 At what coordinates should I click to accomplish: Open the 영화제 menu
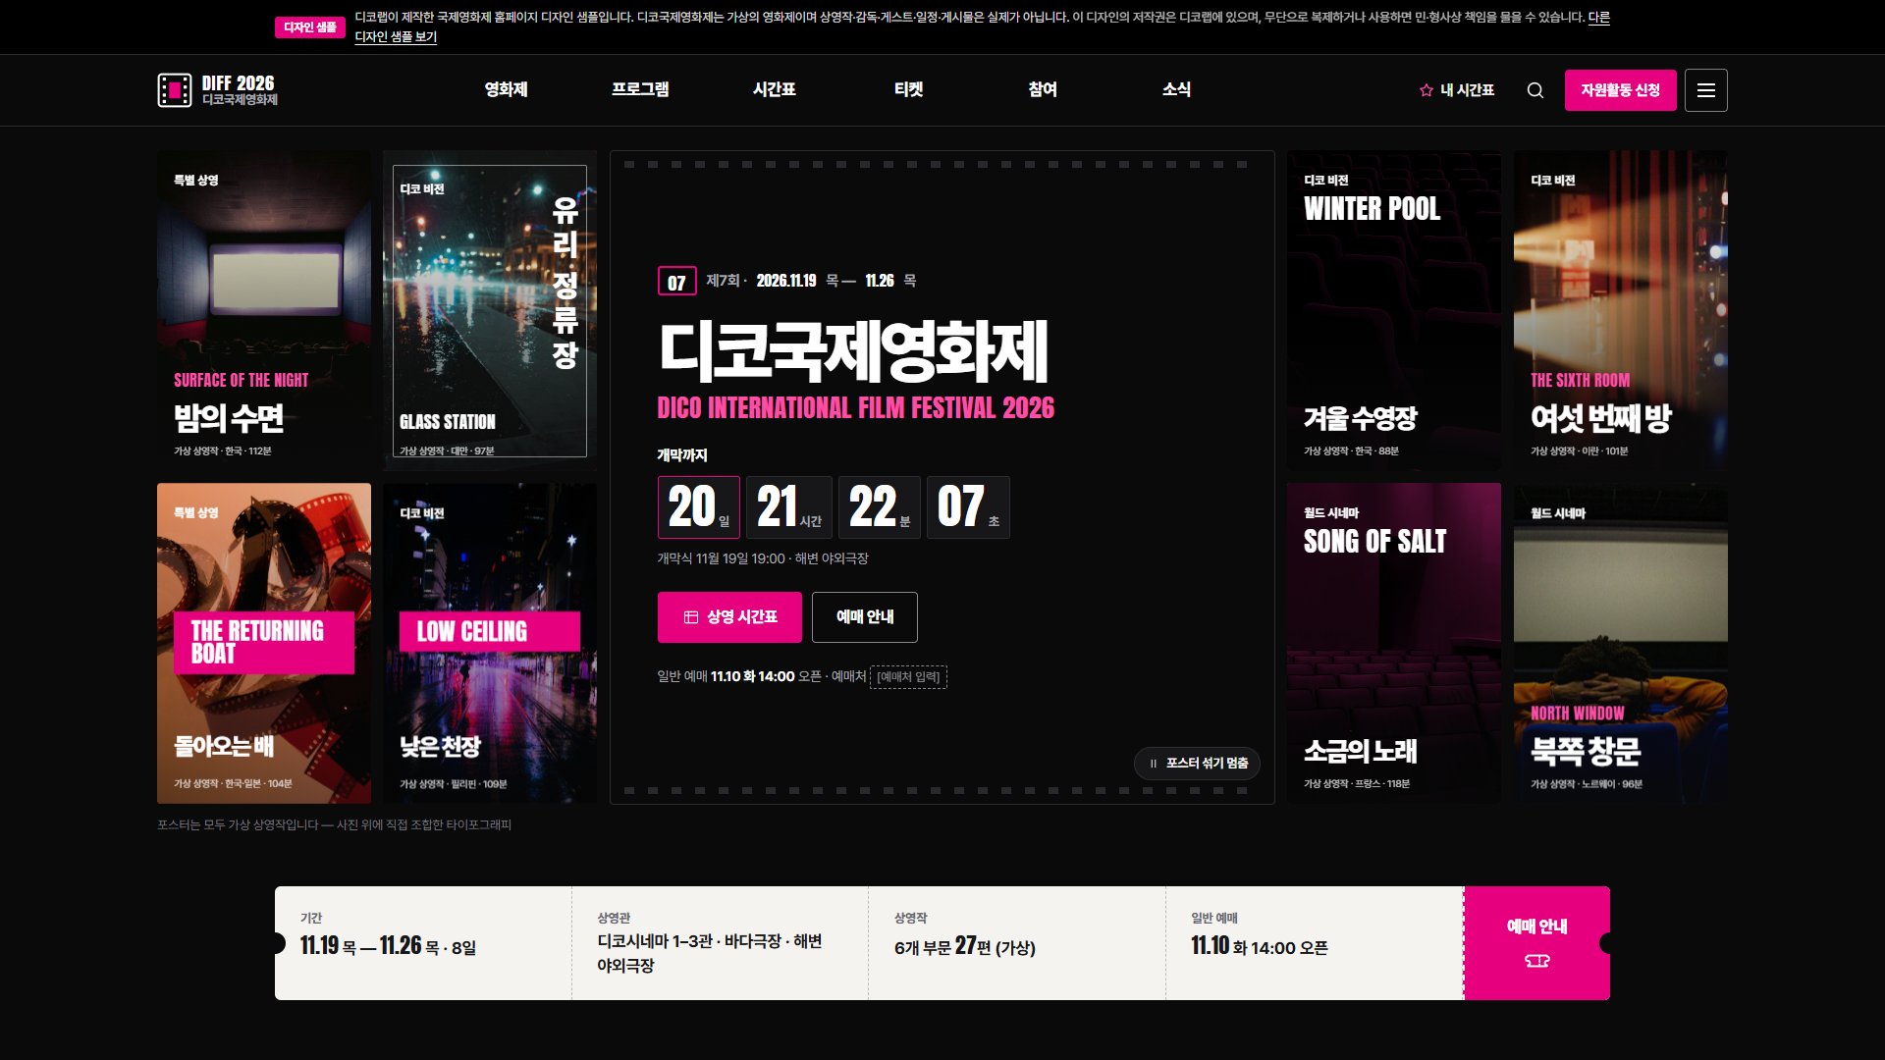click(x=507, y=89)
